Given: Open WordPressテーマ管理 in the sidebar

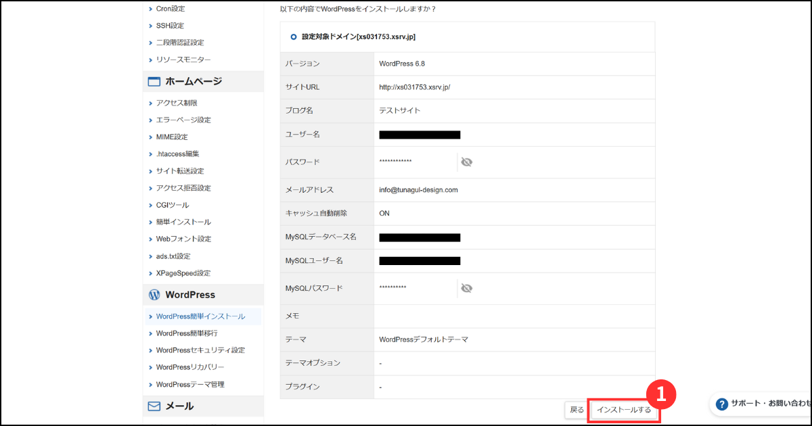Looking at the screenshot, I should pos(190,384).
